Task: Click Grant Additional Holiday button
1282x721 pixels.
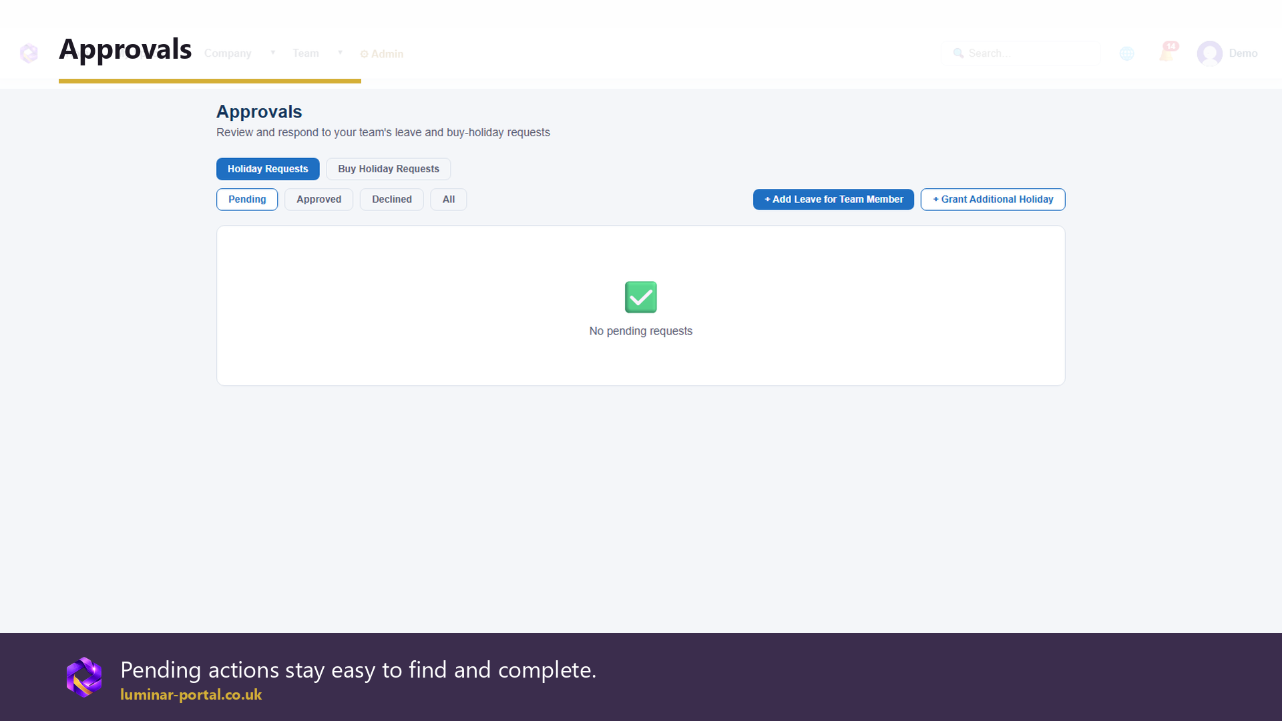Action: pos(993,200)
